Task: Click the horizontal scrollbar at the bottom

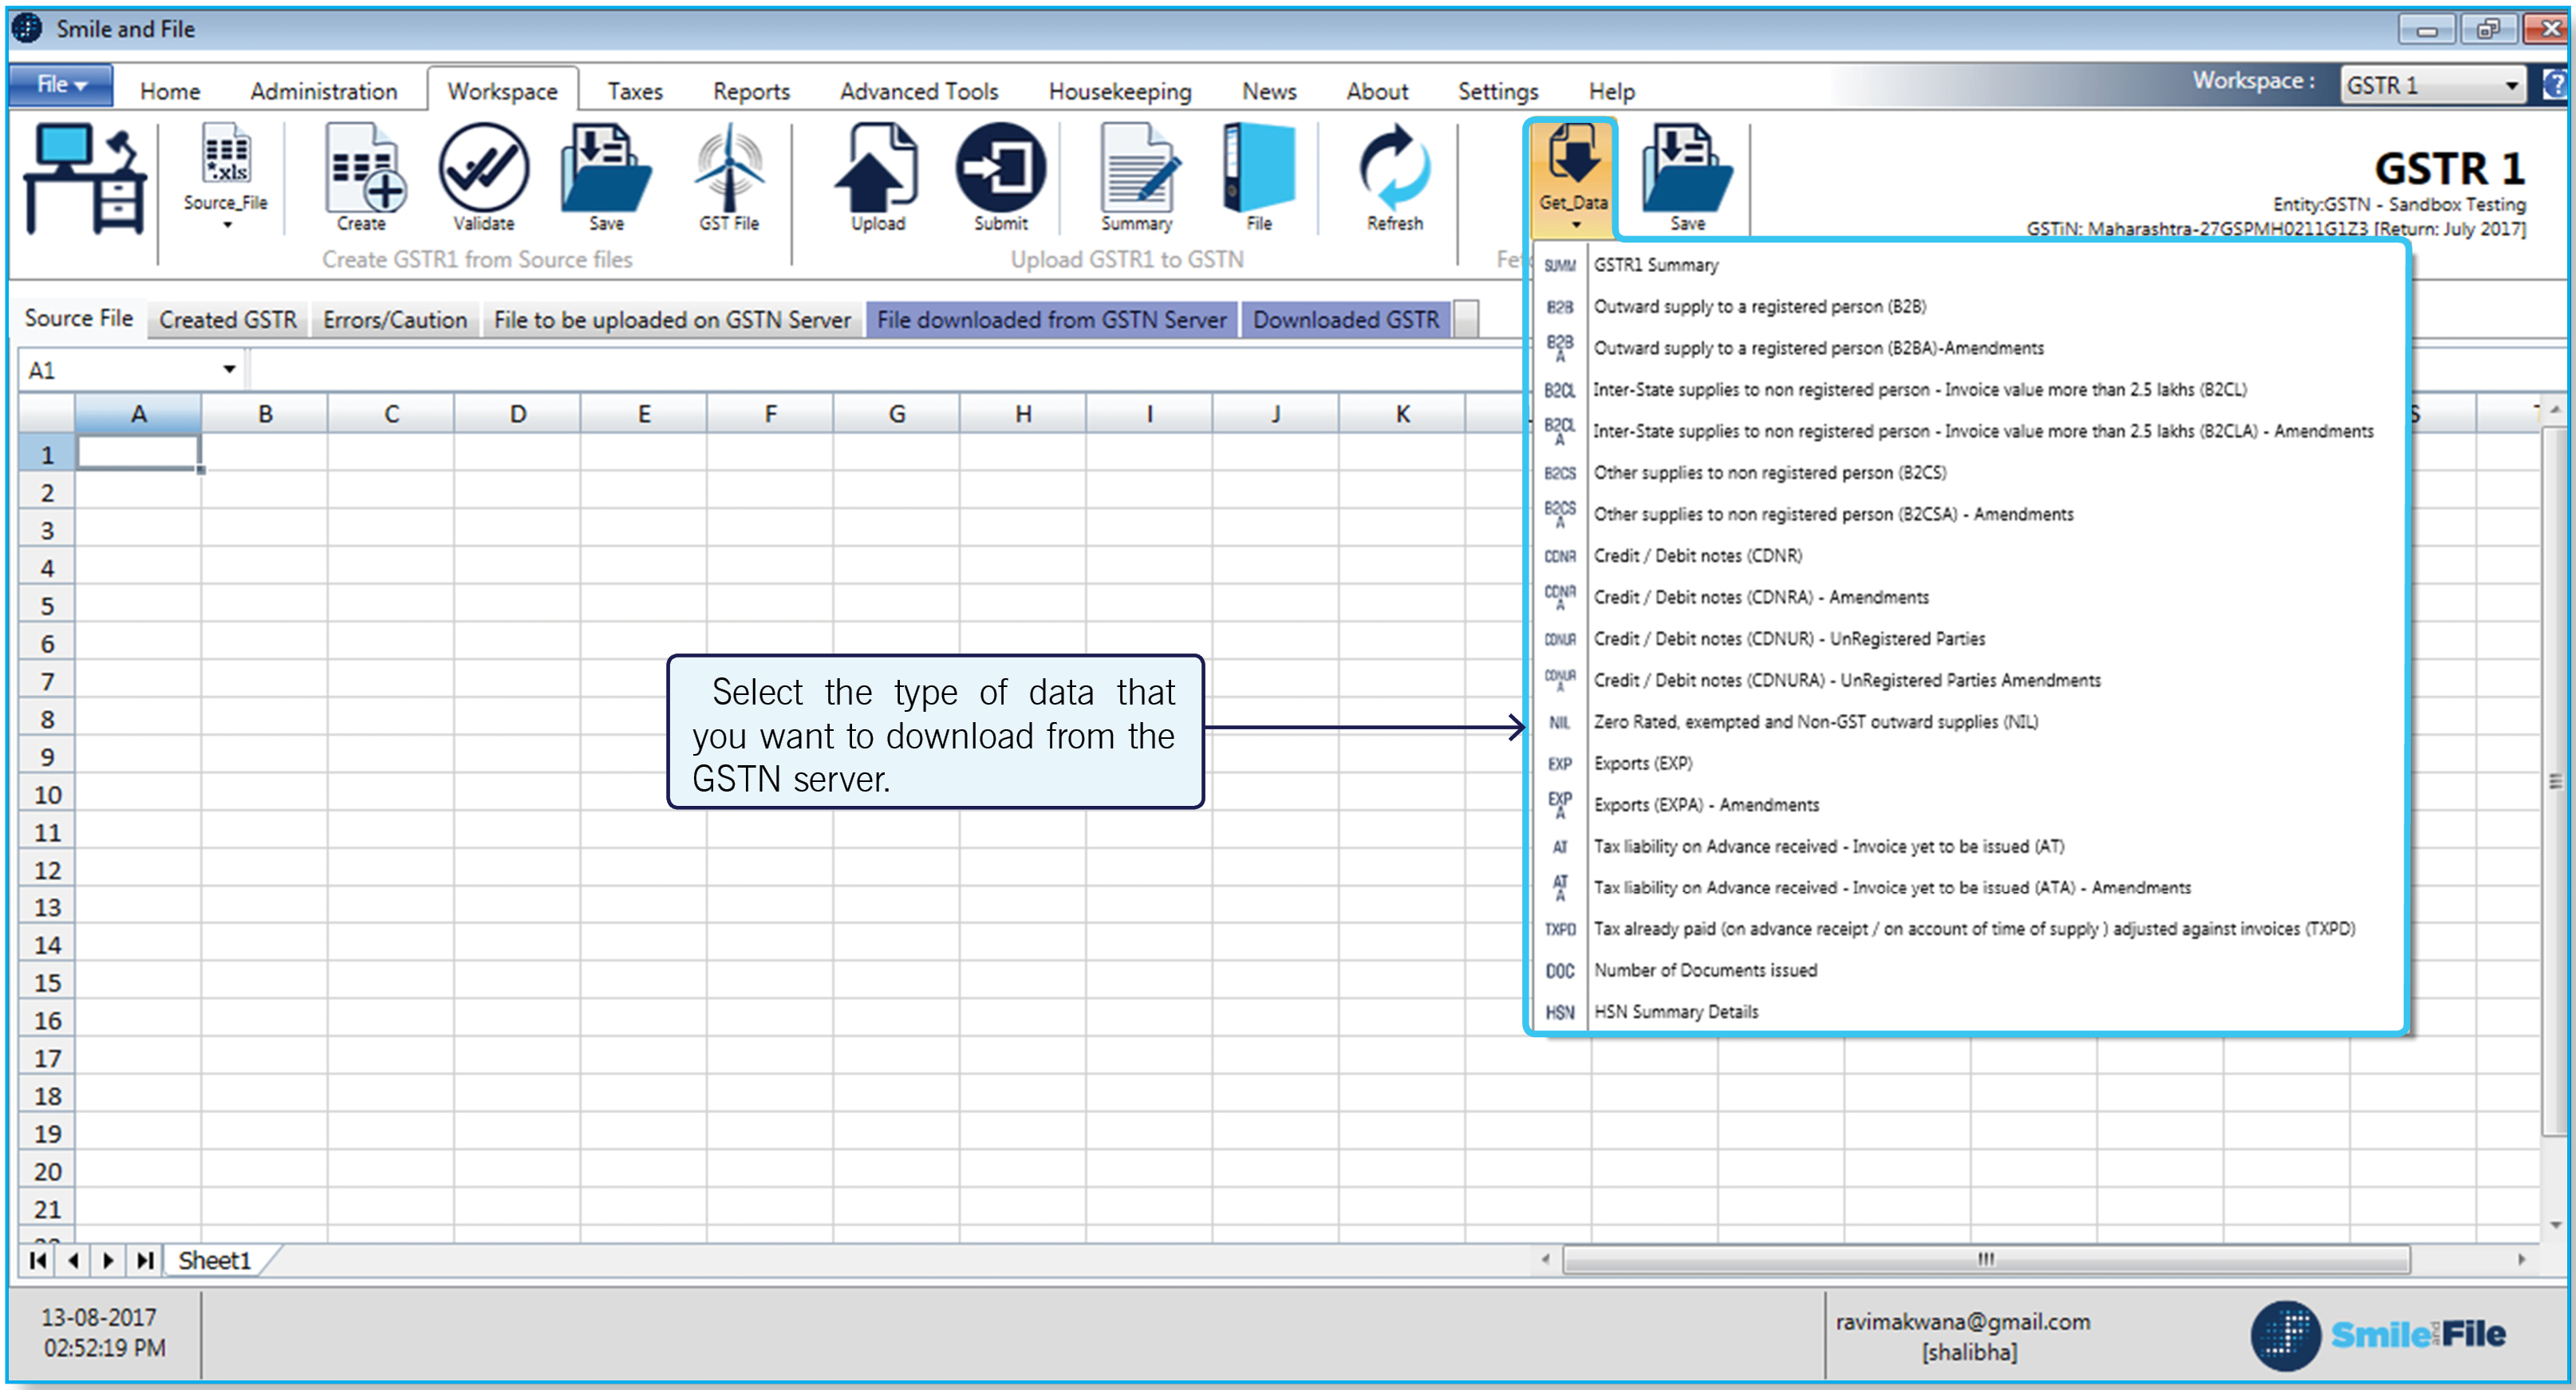Action: tap(1988, 1260)
